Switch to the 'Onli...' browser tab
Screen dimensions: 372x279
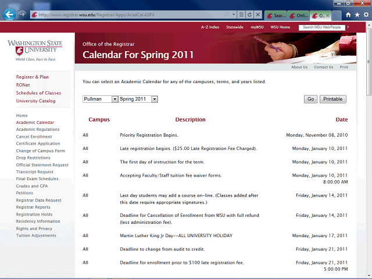[298, 16]
